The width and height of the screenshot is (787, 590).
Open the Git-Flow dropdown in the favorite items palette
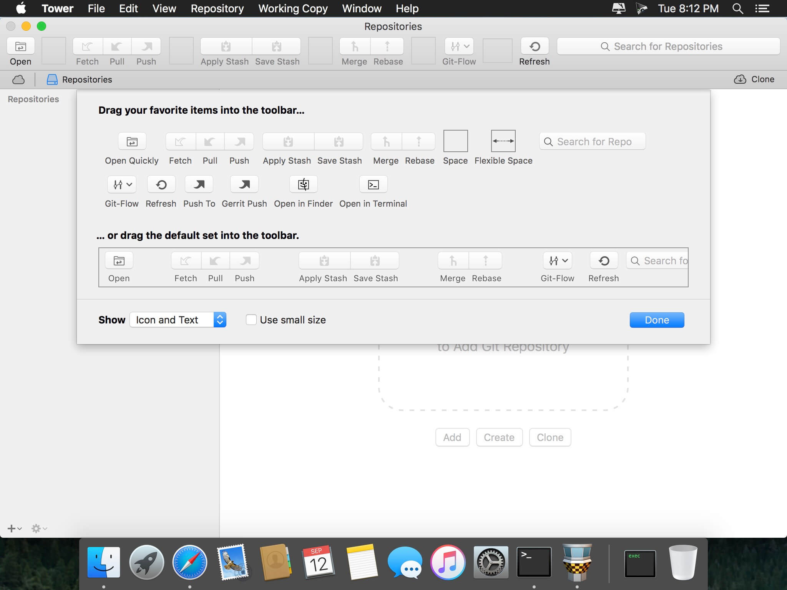click(x=122, y=184)
